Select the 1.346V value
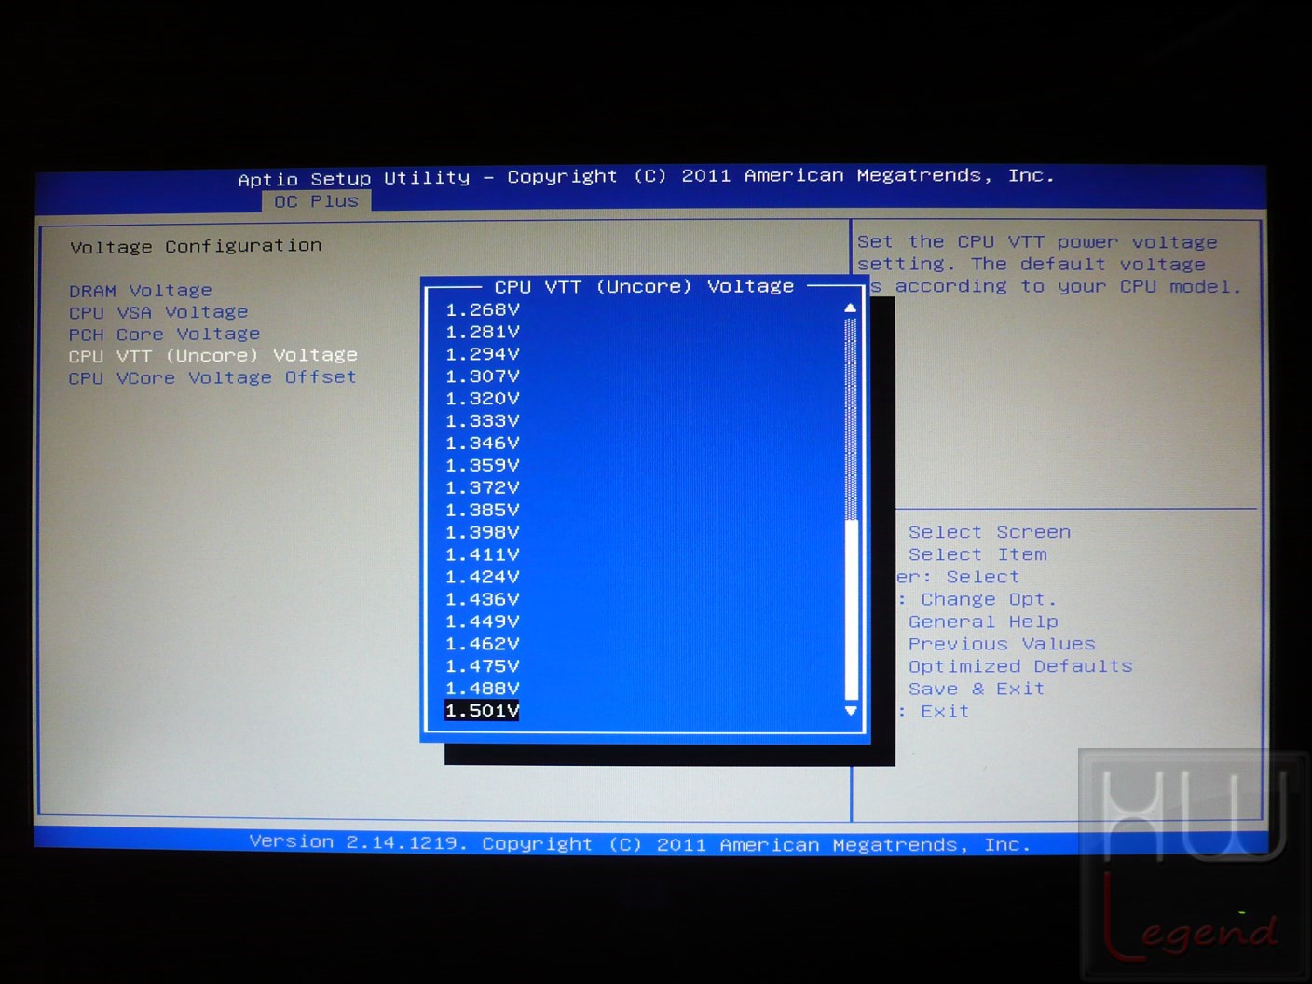This screenshot has width=1312, height=984. pos(483,444)
